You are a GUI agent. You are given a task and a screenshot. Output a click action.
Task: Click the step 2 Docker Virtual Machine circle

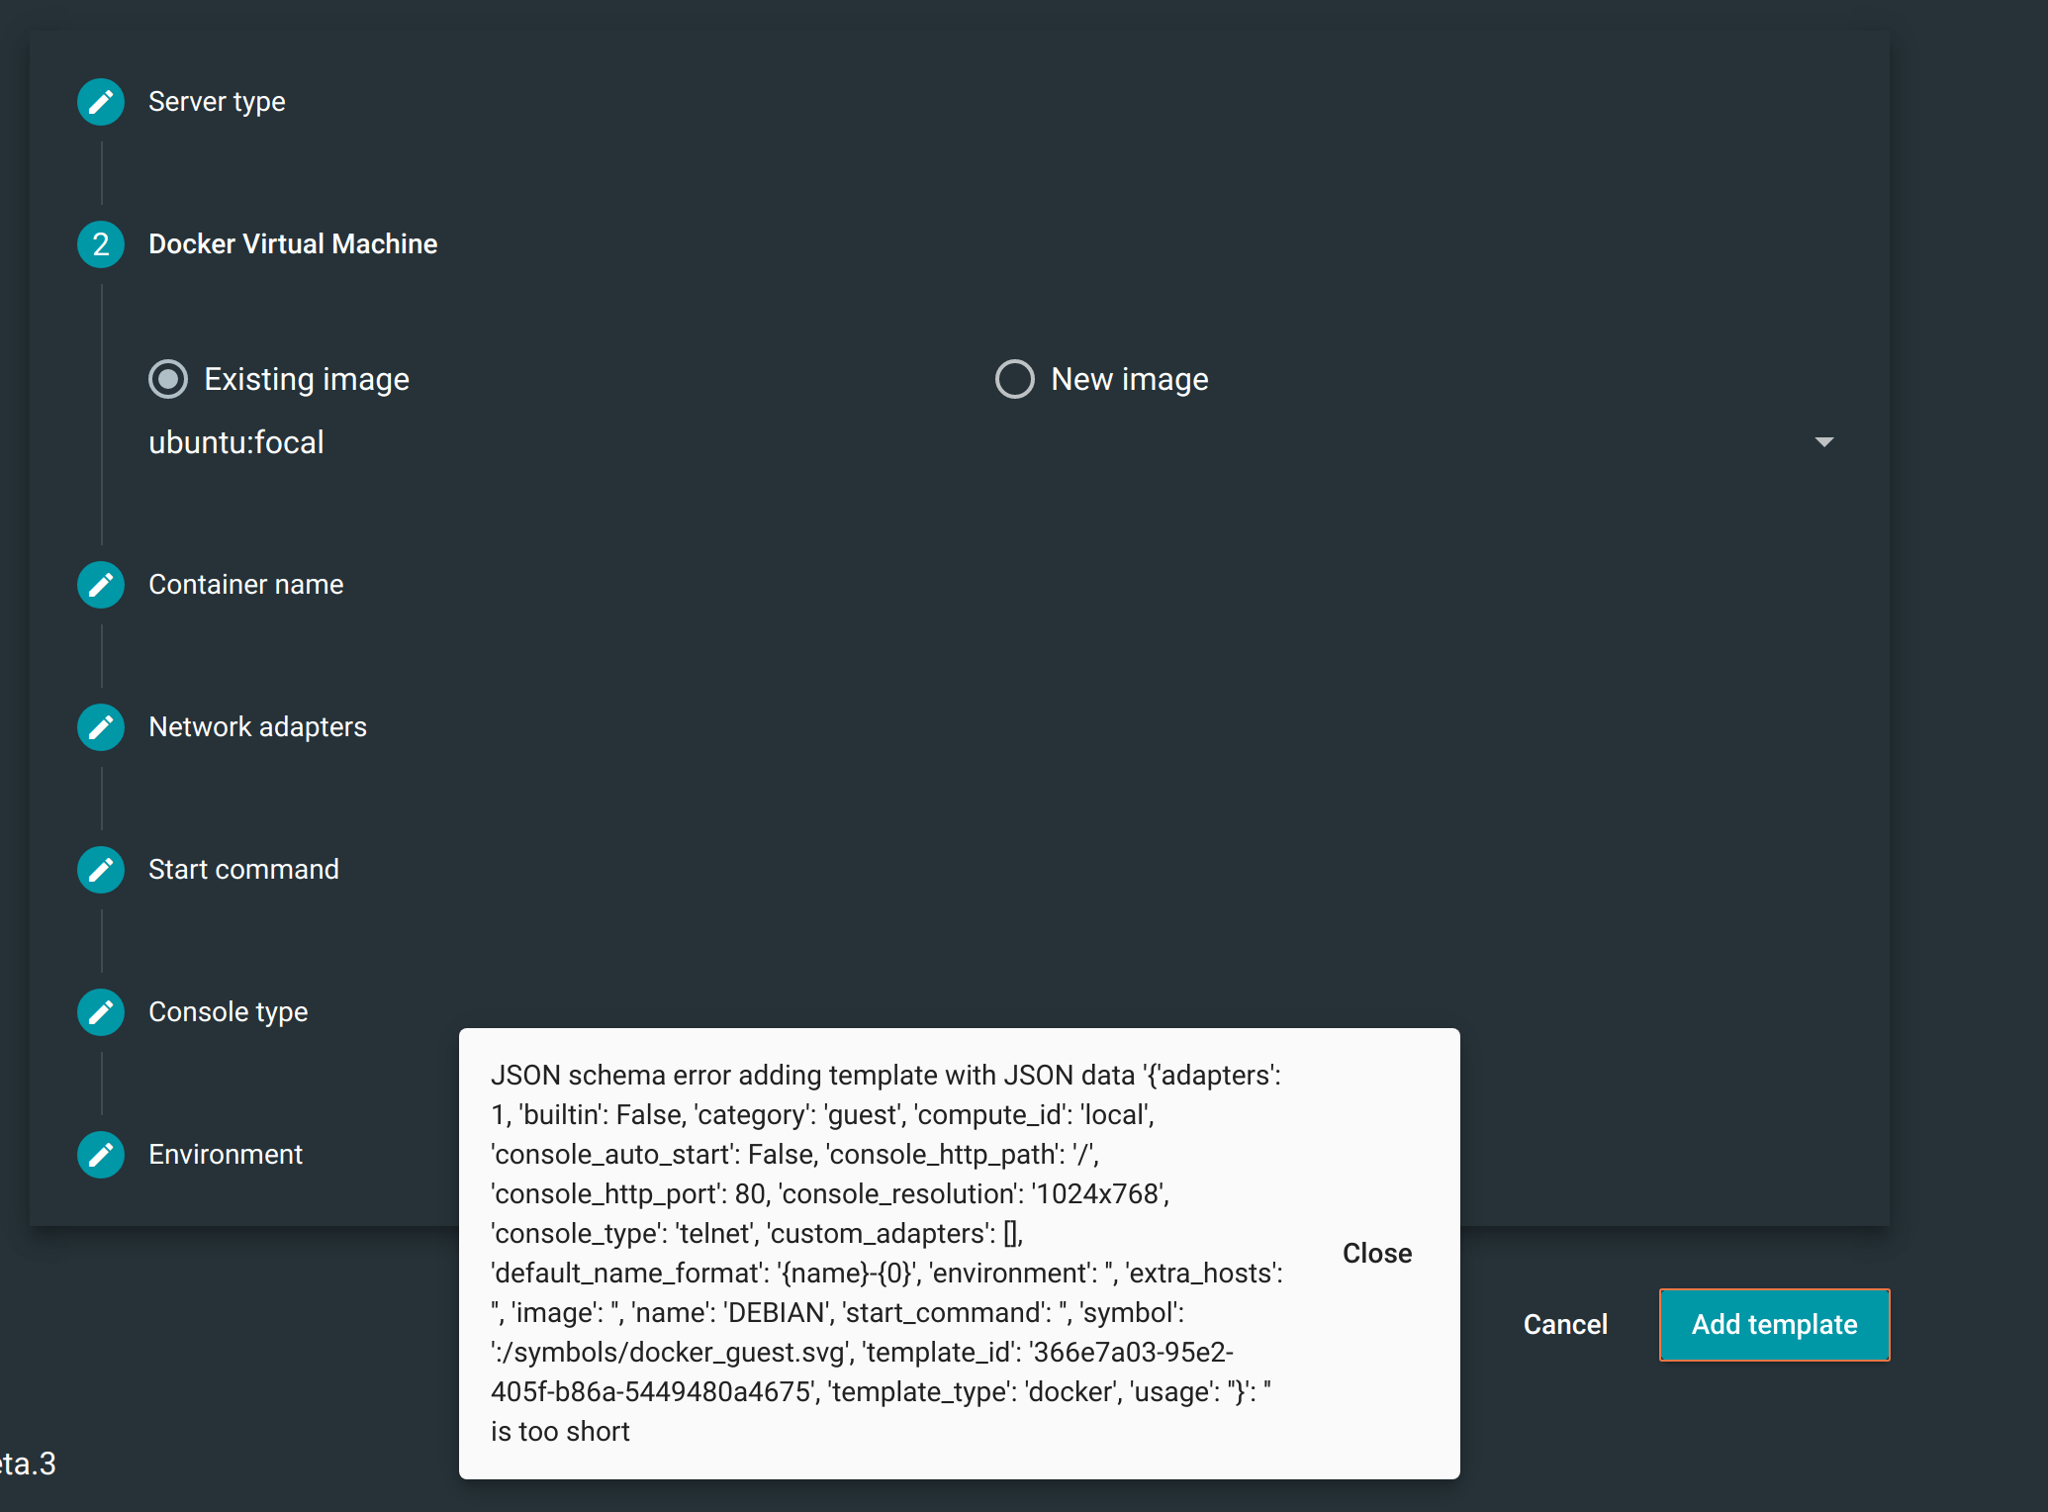click(100, 244)
